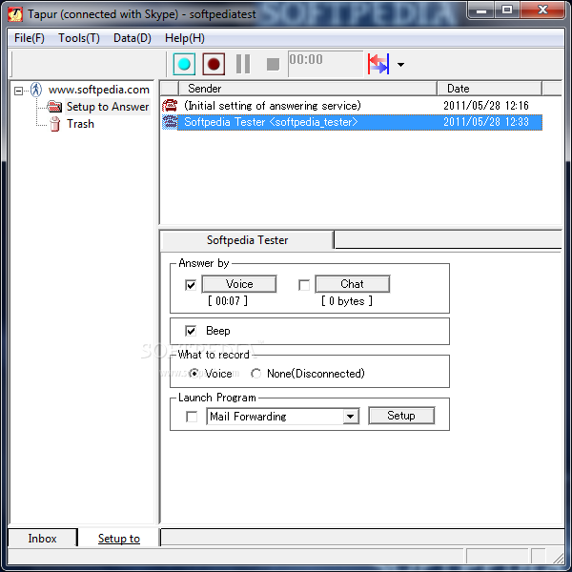
Task: Click phone icon of Softpedia Tester row
Action: 170,122
